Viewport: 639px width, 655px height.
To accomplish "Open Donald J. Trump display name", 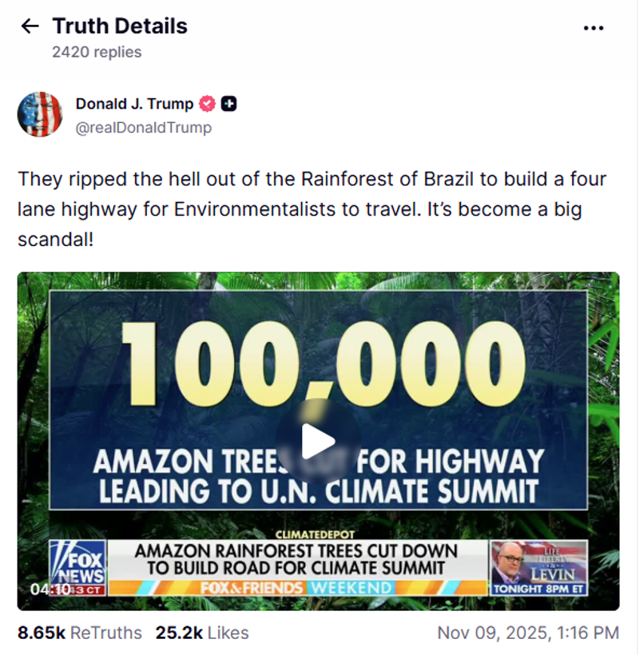I will pyautogui.click(x=134, y=104).
